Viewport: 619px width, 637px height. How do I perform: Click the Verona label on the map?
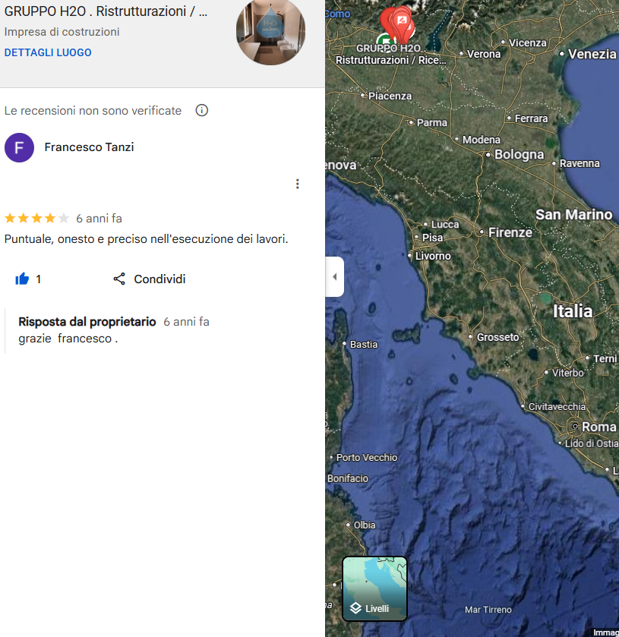[x=484, y=54]
